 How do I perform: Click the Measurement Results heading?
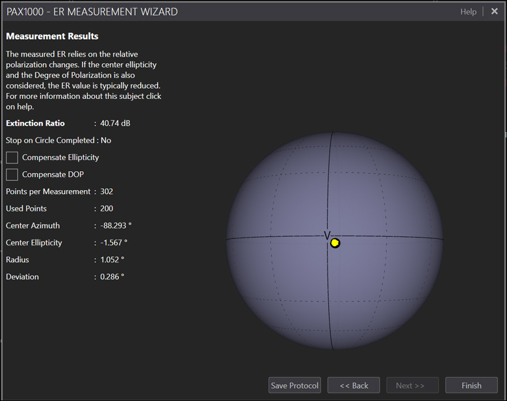pyautogui.click(x=52, y=36)
